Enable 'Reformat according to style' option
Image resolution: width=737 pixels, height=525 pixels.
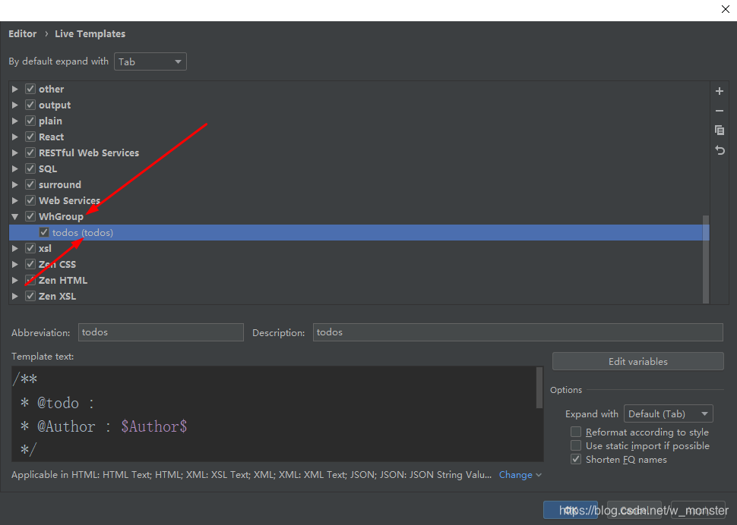coord(576,432)
